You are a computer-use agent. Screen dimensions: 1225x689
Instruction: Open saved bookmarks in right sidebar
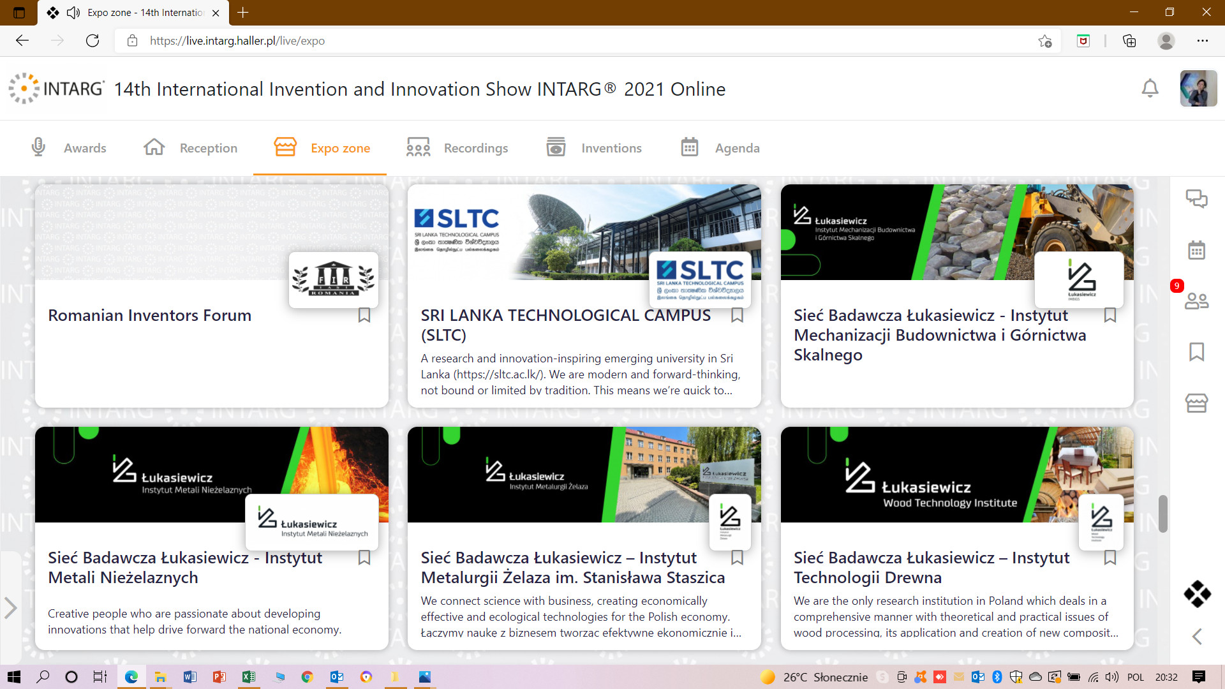pos(1196,352)
